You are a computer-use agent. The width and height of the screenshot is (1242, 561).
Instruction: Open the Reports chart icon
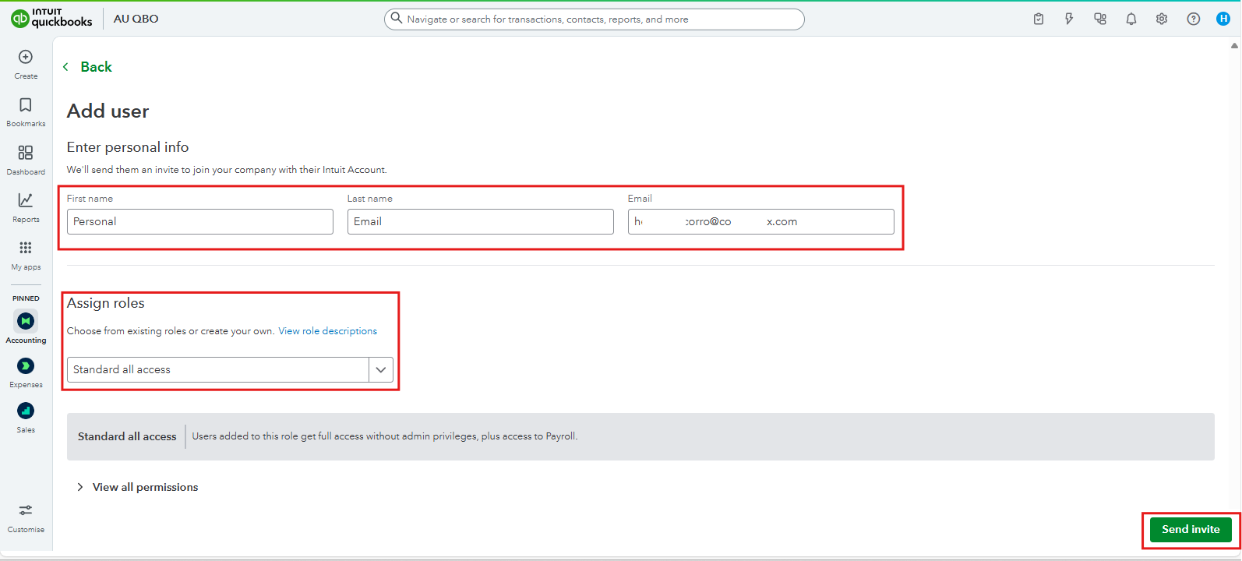tap(26, 201)
